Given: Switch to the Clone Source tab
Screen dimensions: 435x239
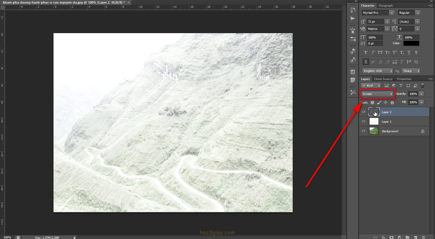Looking at the screenshot, I should click(383, 79).
